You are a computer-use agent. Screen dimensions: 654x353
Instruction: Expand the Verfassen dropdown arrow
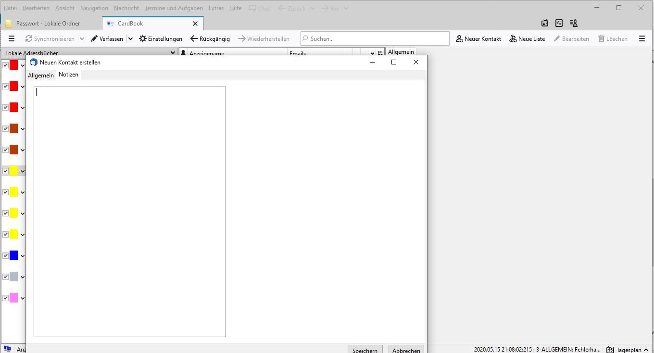click(130, 39)
